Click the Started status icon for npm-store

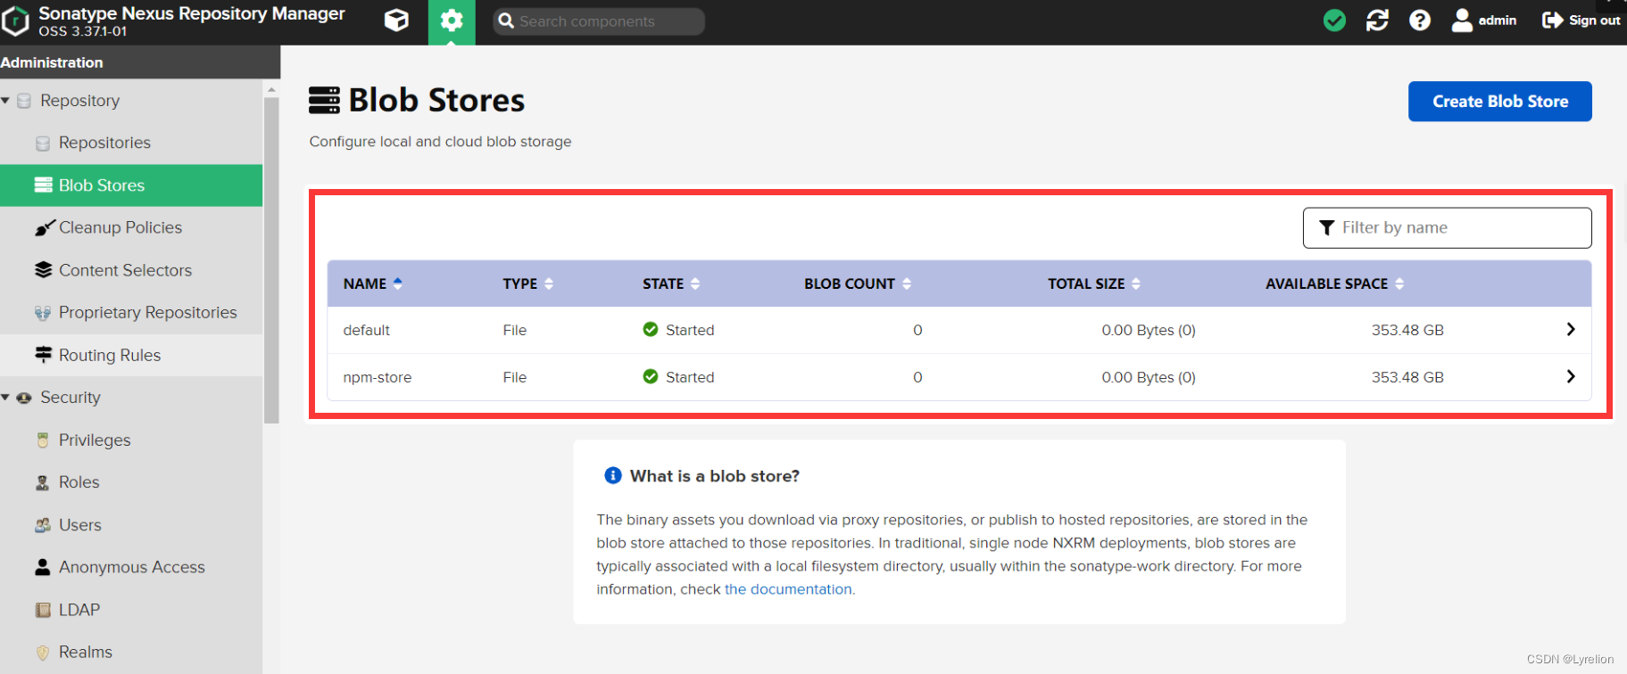click(651, 376)
